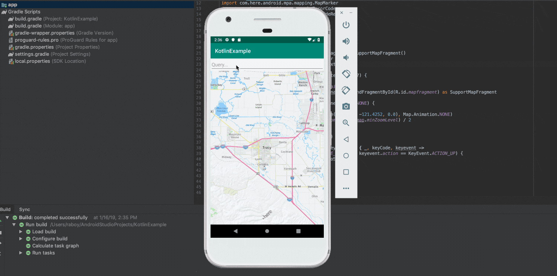Click the Overview square in the emulator side toolbar

pos(346,172)
